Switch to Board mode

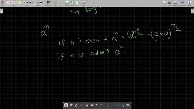tap(164, 3)
